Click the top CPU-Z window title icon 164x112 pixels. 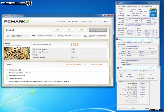(x=117, y=3)
